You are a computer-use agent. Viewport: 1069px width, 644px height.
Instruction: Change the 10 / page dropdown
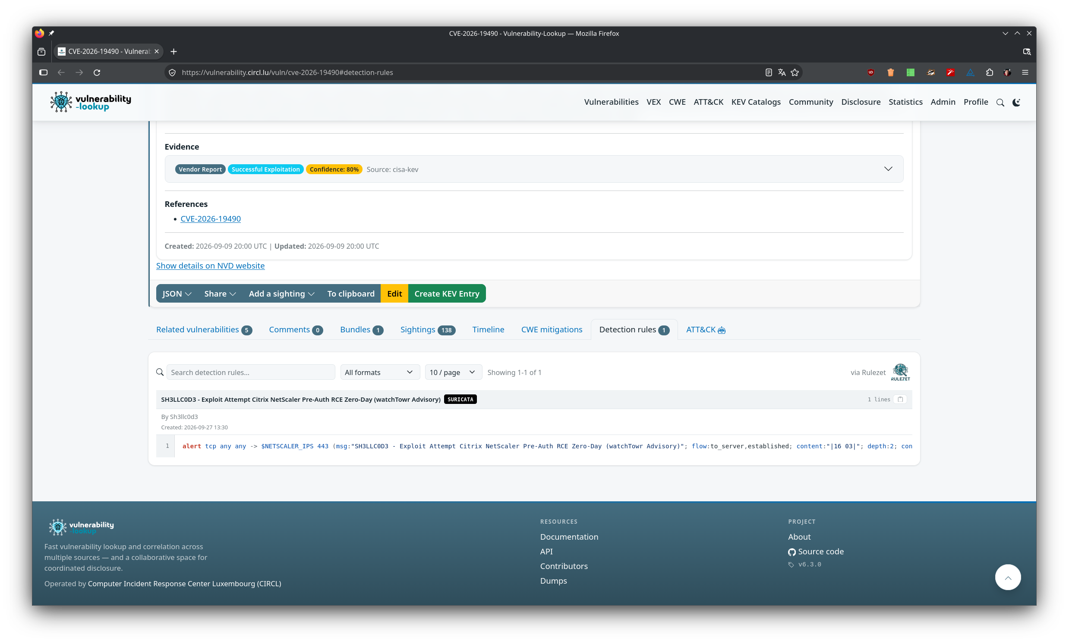(x=453, y=372)
